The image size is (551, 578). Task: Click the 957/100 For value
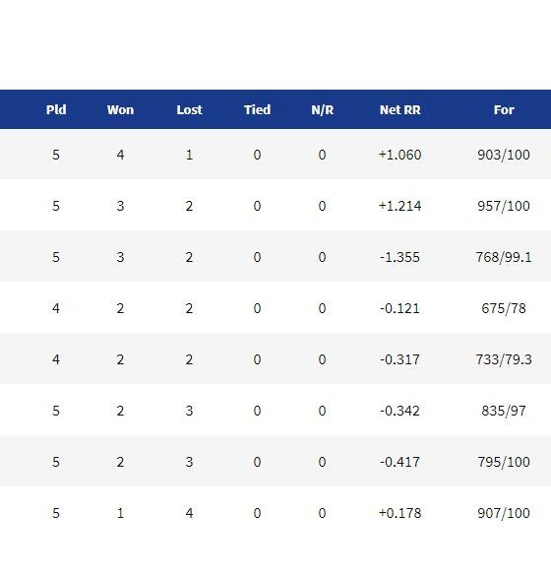coord(504,206)
